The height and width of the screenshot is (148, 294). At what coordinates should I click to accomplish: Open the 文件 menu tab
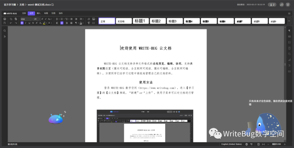(24, 13)
